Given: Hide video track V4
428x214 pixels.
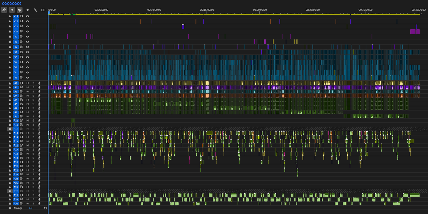Looking at the screenshot, I should tap(27, 62).
